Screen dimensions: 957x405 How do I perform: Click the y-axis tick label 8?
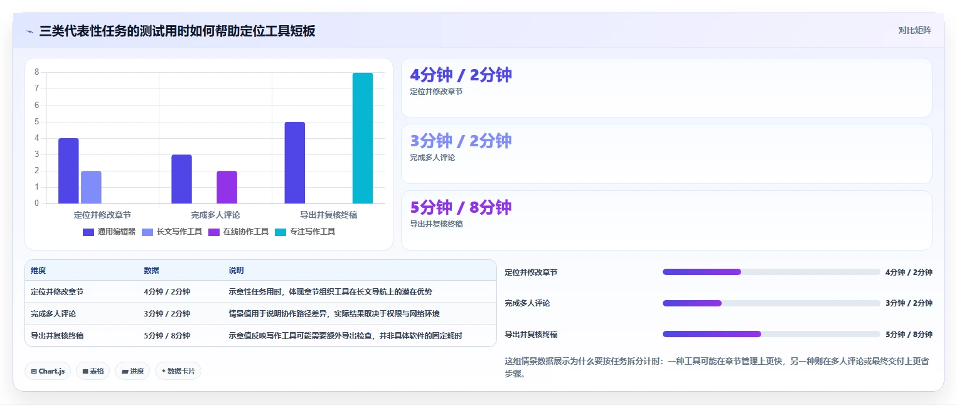click(x=37, y=72)
